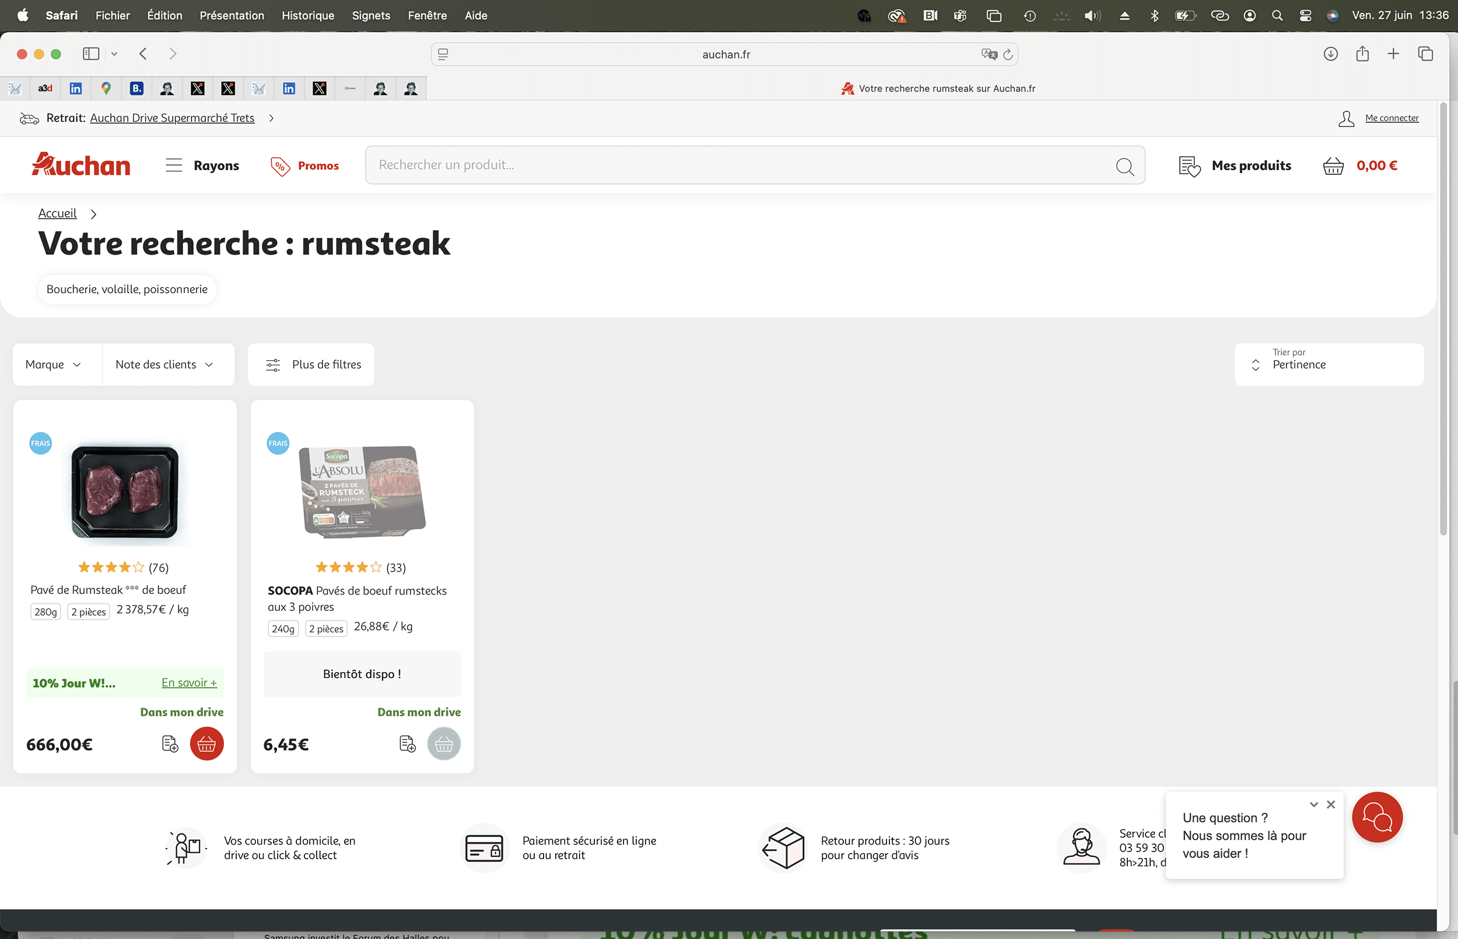1458x939 pixels.
Task: Close the Une question popup
Action: click(x=1331, y=805)
